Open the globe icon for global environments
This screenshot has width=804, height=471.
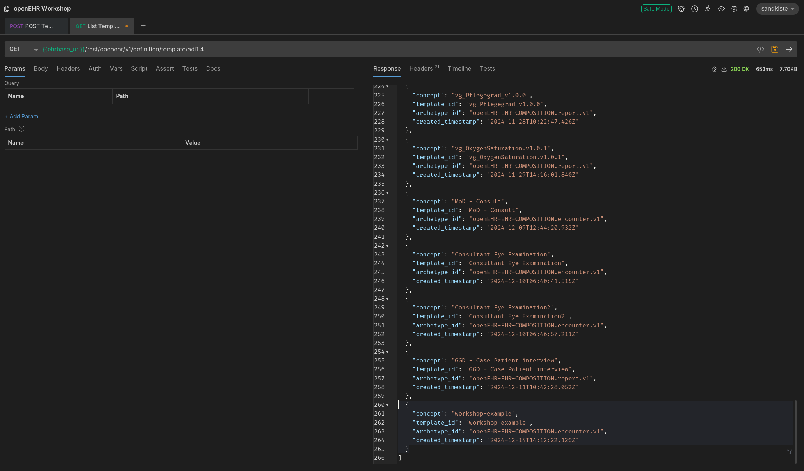click(x=746, y=9)
